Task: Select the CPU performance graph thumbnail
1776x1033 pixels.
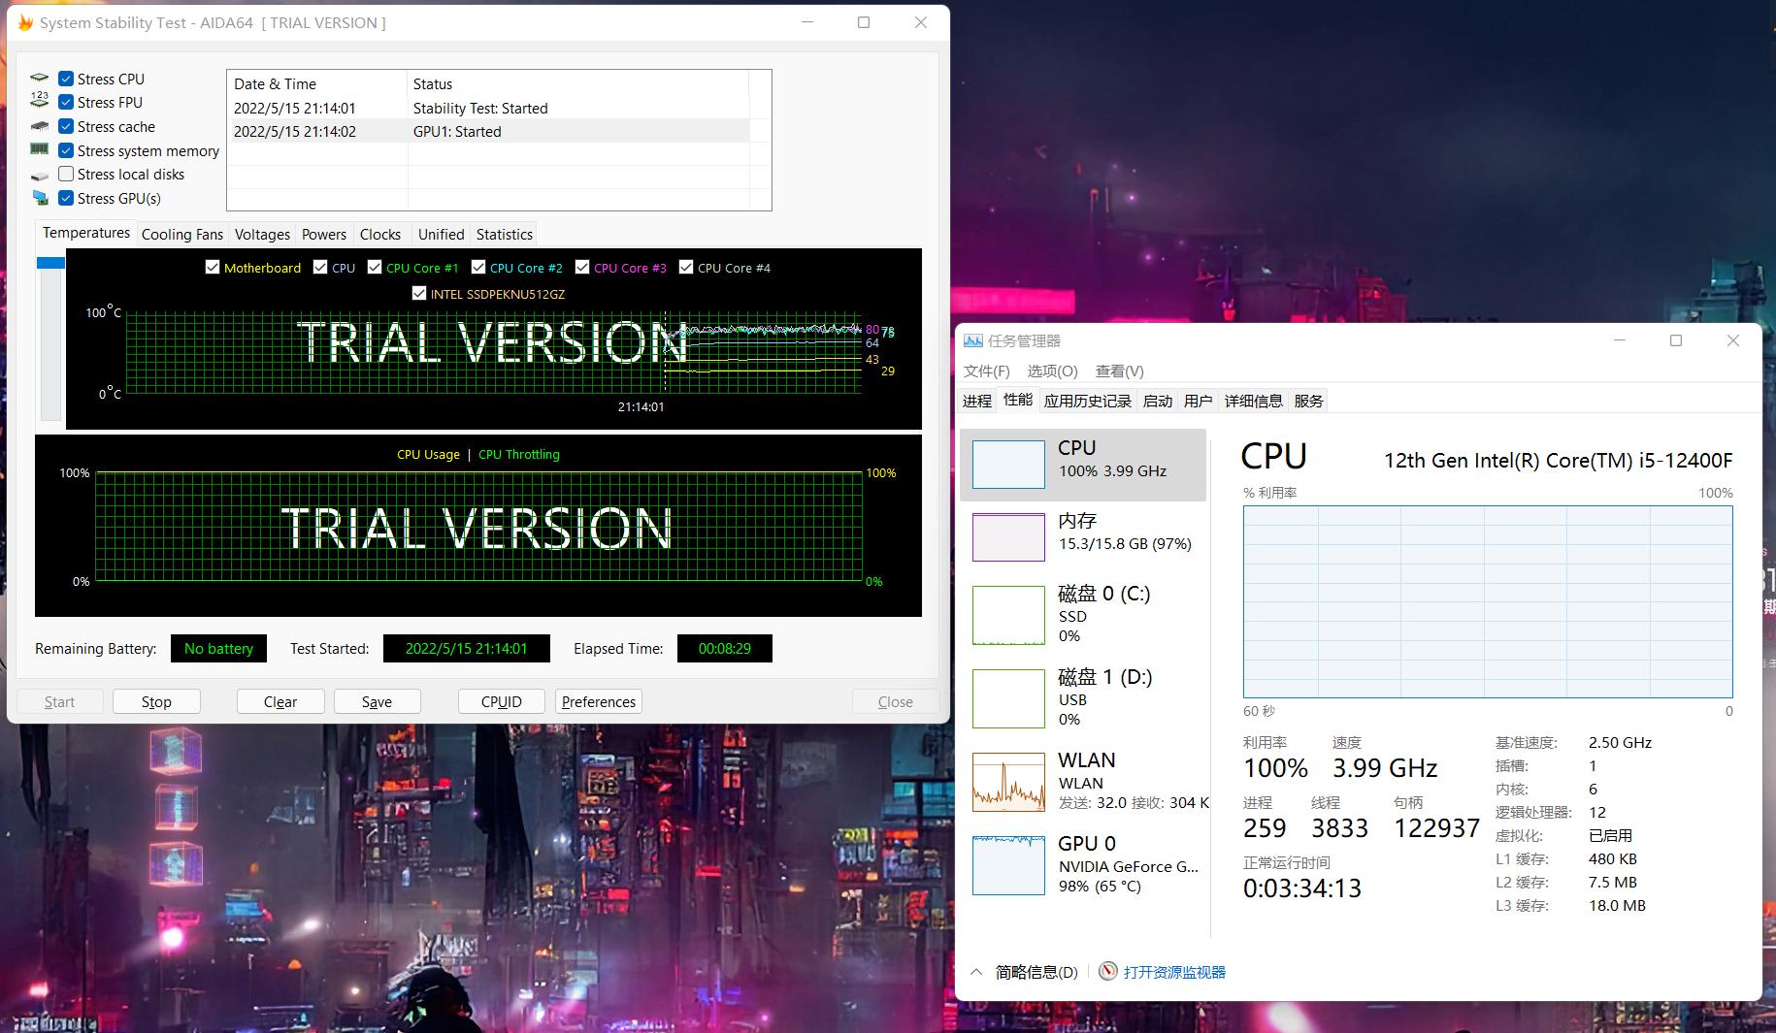Action: (x=1008, y=464)
